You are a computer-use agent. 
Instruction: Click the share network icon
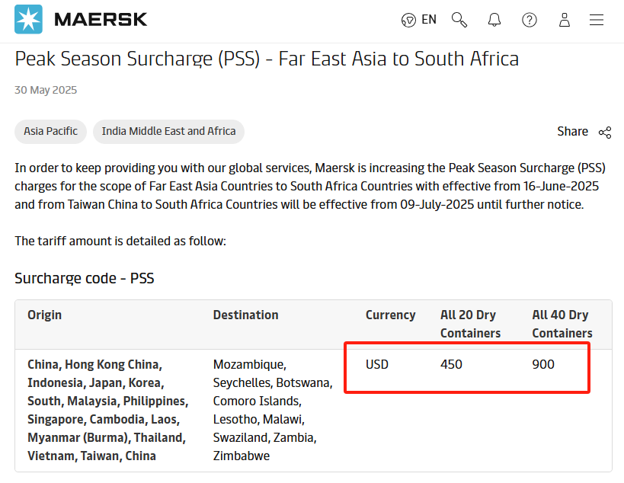click(x=605, y=132)
